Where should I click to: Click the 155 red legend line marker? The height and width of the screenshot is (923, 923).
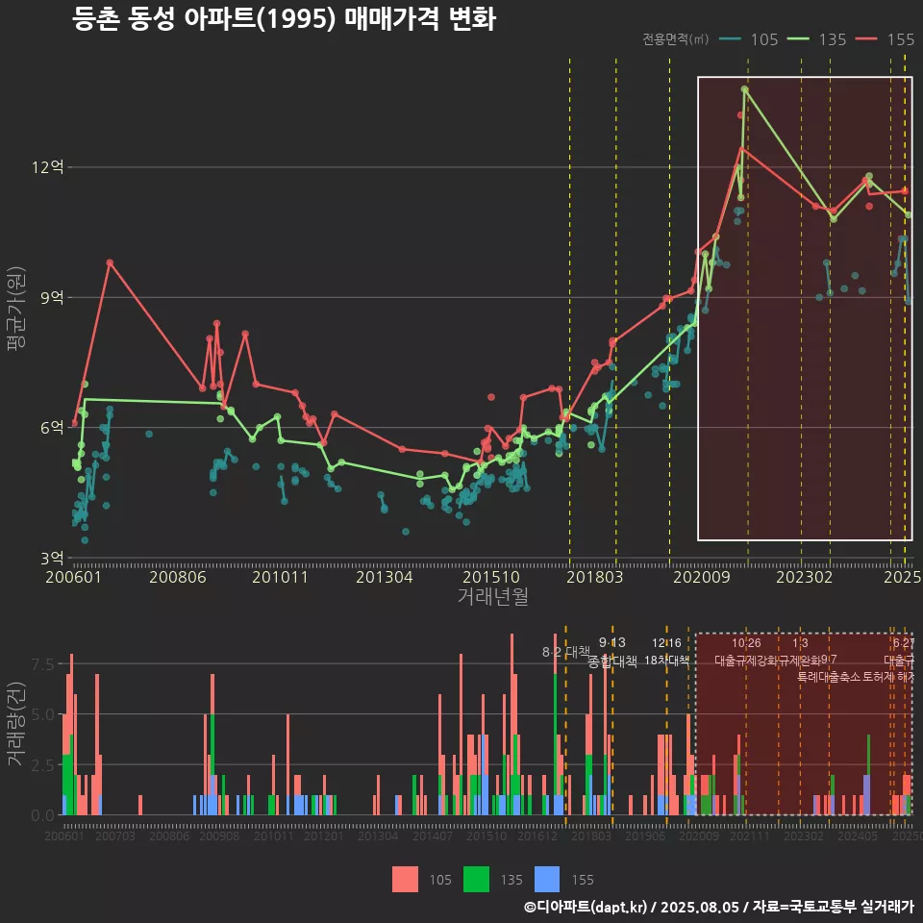pyautogui.click(x=866, y=38)
